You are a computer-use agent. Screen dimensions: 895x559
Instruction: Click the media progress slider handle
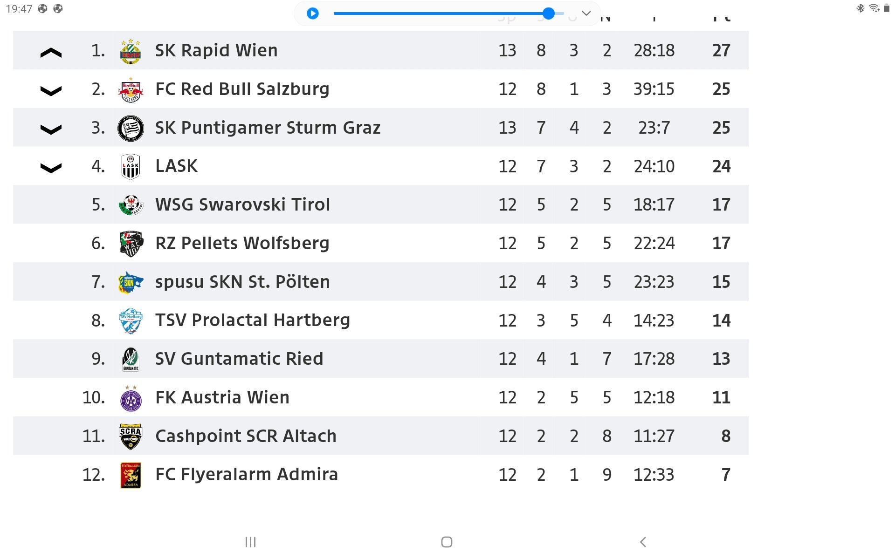pos(549,14)
